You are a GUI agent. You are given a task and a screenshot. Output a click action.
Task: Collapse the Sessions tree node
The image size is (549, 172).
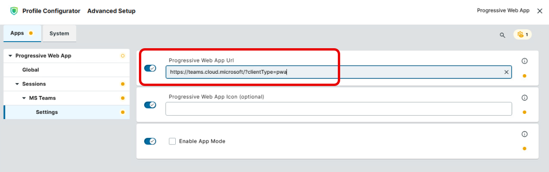17,84
